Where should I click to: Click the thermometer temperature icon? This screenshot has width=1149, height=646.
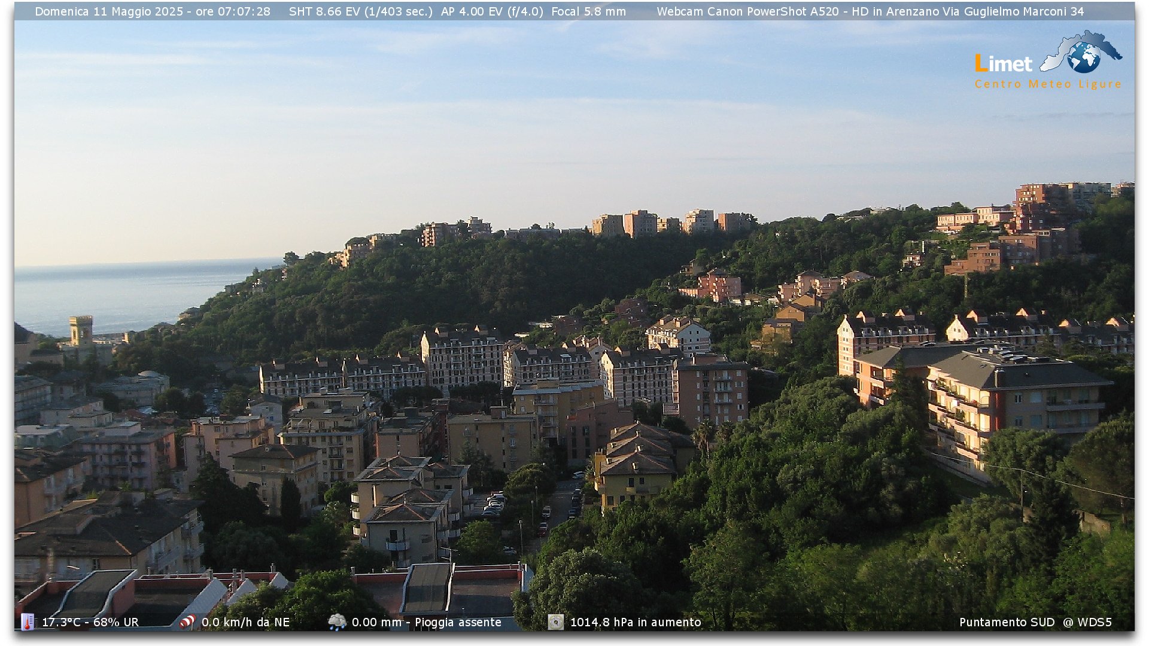coord(28,622)
